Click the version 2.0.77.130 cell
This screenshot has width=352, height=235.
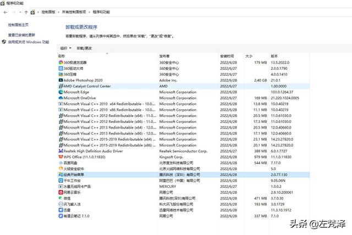pyautogui.click(x=279, y=175)
